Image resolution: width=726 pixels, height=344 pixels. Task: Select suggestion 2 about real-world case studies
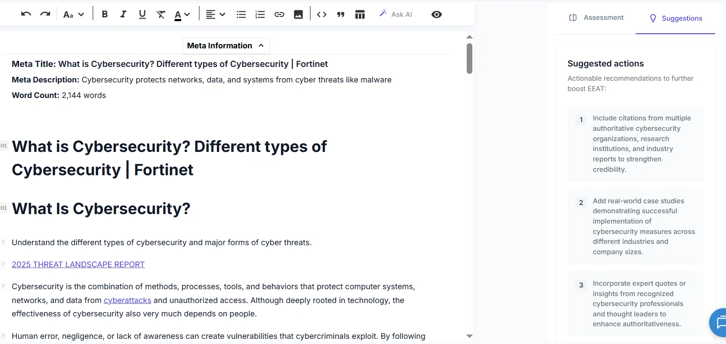click(635, 227)
